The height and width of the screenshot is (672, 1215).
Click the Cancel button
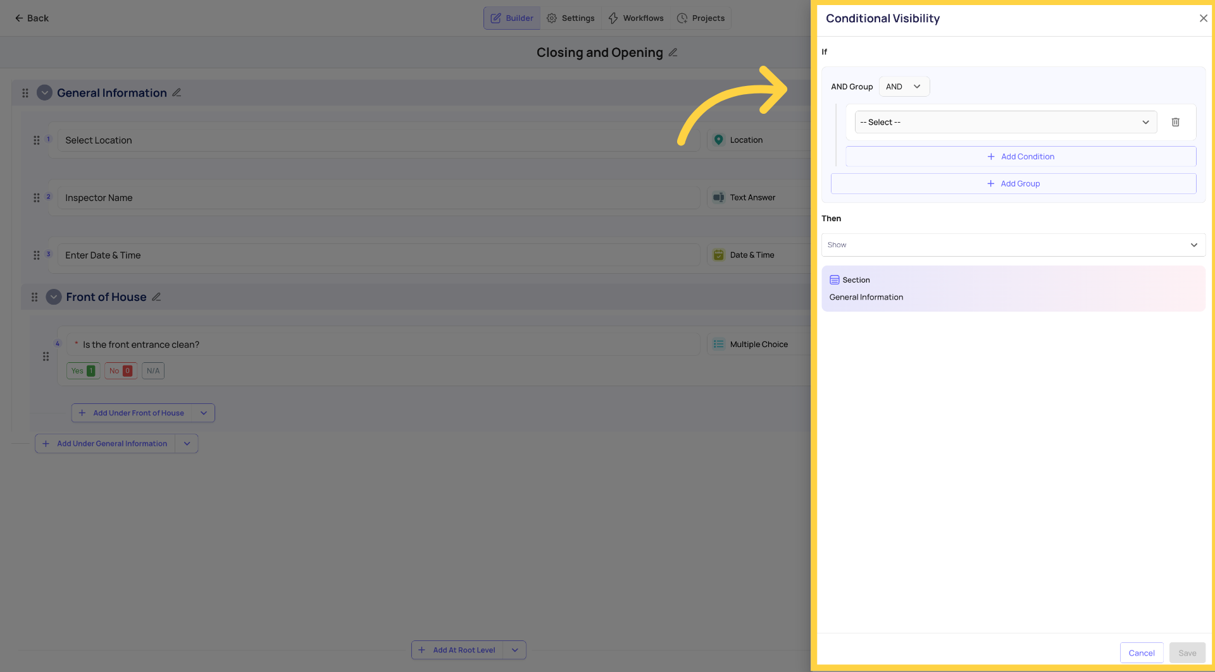1142,653
